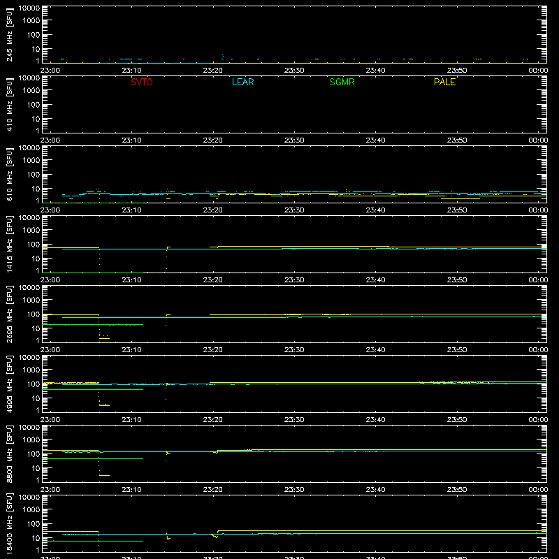Click the 10 y-axis label of 1415 MHz plot
The width and height of the screenshot is (559, 559).
pyautogui.click(x=36, y=259)
